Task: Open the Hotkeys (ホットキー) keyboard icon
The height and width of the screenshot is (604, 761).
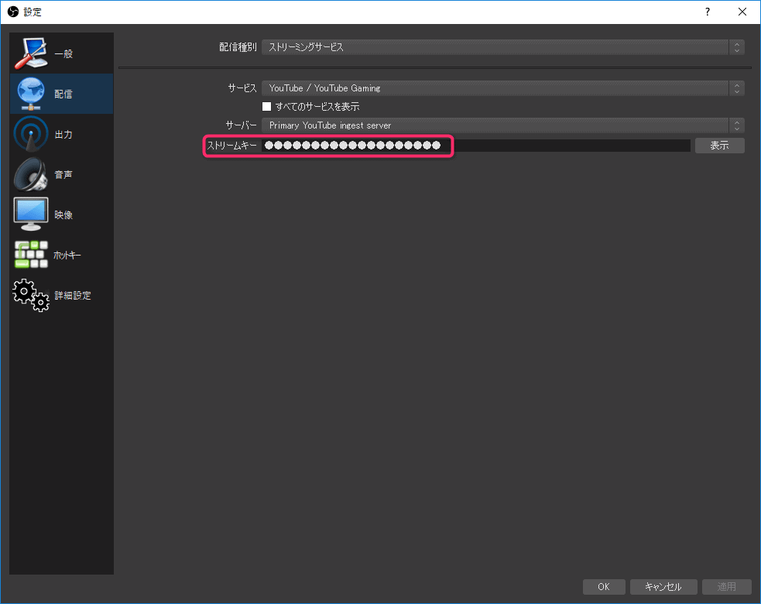Action: (x=32, y=255)
